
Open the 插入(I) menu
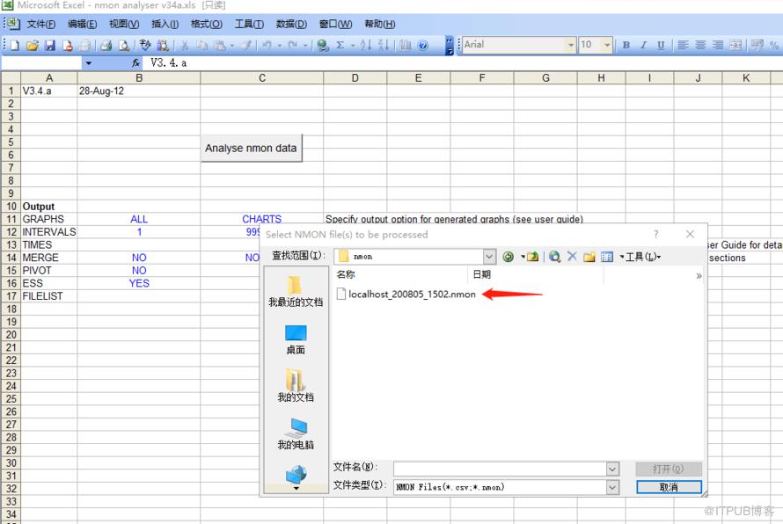click(165, 24)
